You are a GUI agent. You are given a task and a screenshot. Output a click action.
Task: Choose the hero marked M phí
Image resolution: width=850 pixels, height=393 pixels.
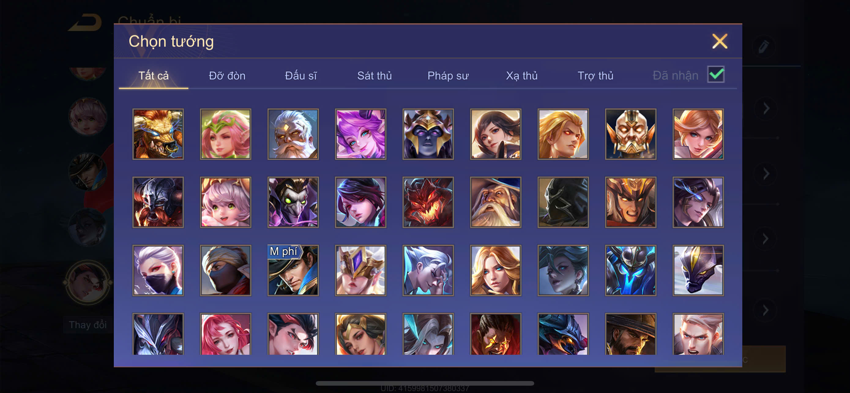click(x=293, y=270)
